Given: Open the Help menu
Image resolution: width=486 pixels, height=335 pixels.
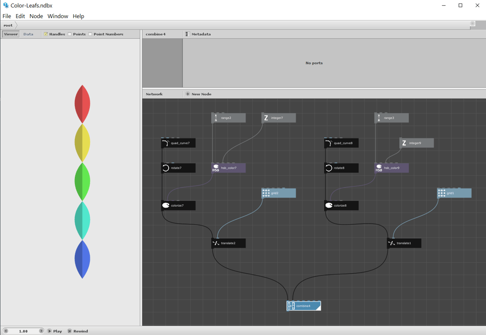Looking at the screenshot, I should tap(78, 16).
